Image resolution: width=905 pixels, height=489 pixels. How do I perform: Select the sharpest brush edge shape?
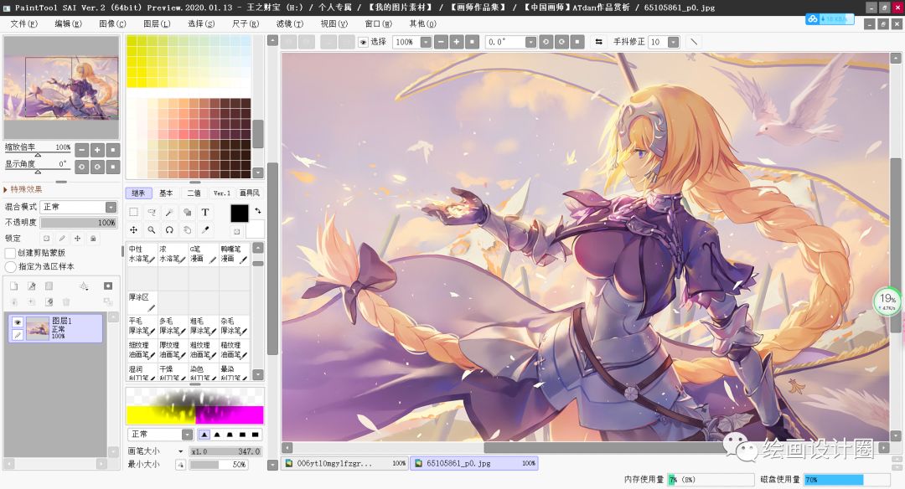204,435
